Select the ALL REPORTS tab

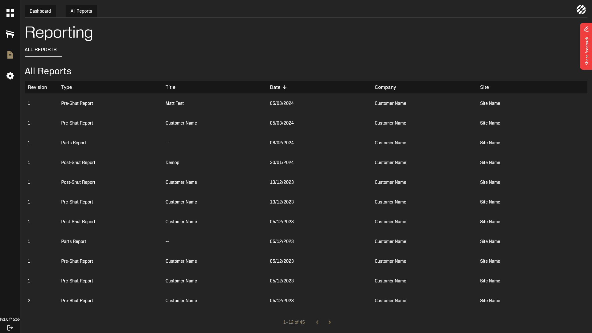pyautogui.click(x=41, y=50)
